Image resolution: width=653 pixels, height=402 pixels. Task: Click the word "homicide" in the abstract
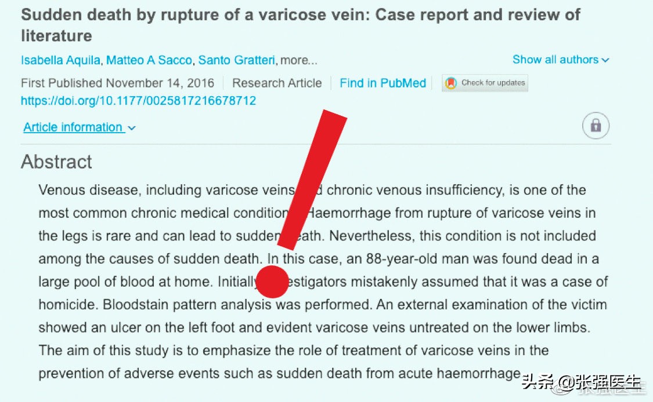click(67, 304)
